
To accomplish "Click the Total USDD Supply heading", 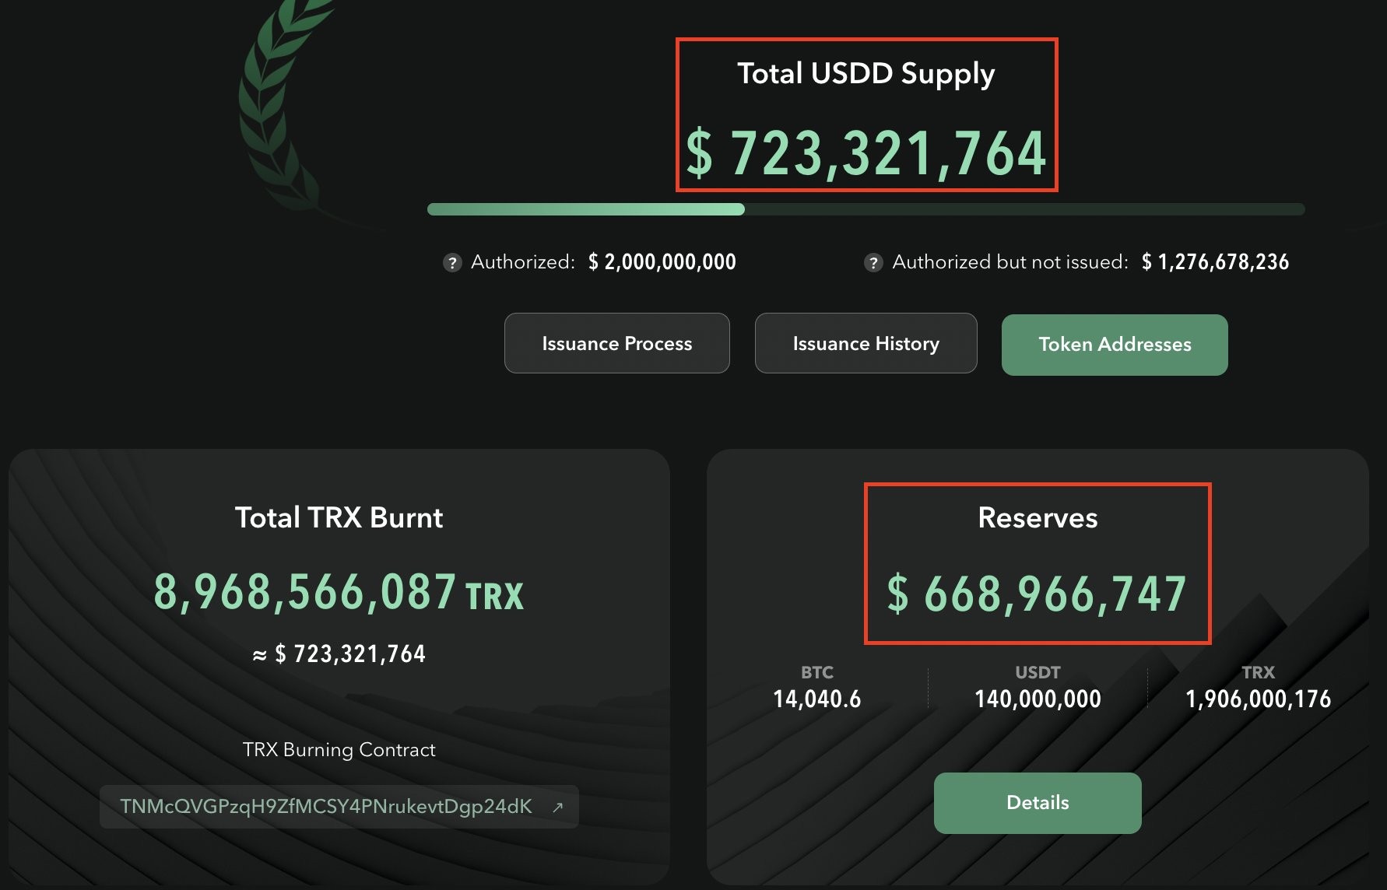I will click(x=866, y=74).
